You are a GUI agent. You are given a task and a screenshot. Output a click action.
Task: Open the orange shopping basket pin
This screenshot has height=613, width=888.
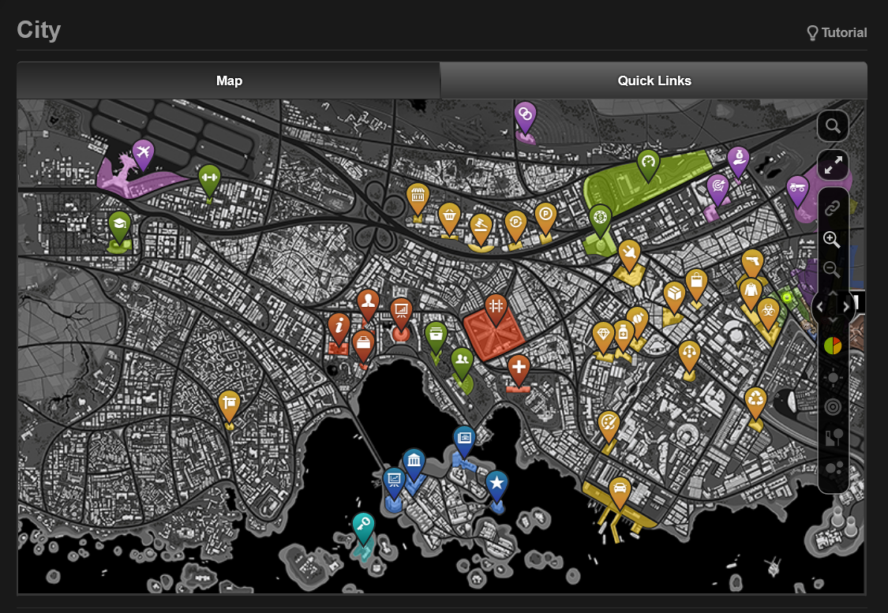point(449,217)
